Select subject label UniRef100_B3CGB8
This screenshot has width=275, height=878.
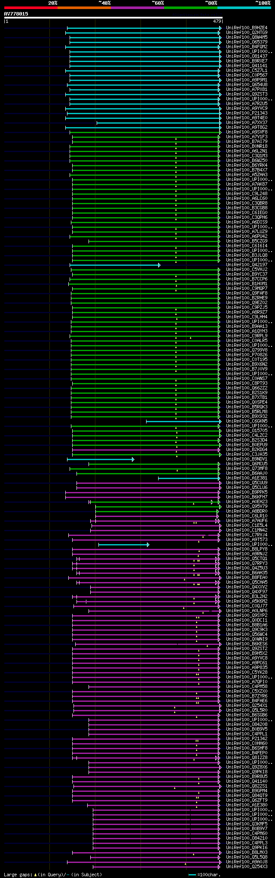(x=247, y=208)
